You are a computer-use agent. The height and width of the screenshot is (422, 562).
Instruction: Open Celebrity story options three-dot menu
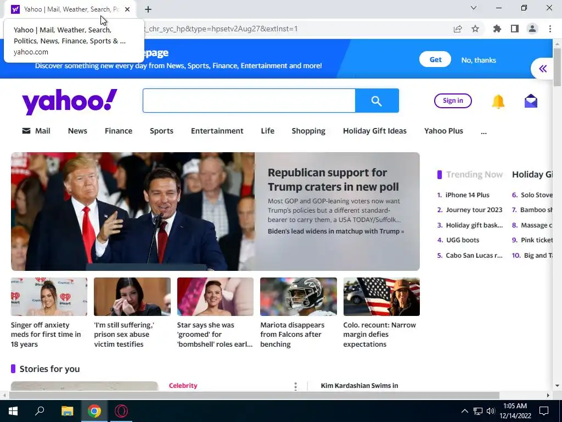(295, 386)
